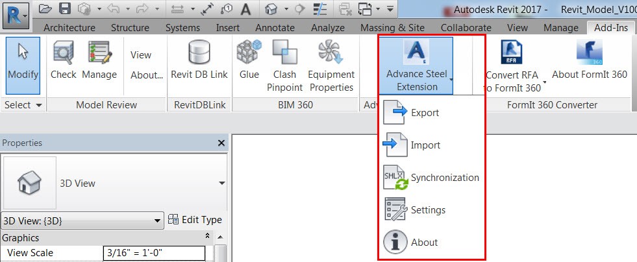This screenshot has height=262, width=637.
Task: Click the Synchronize with Central icon
Action: (84, 9)
